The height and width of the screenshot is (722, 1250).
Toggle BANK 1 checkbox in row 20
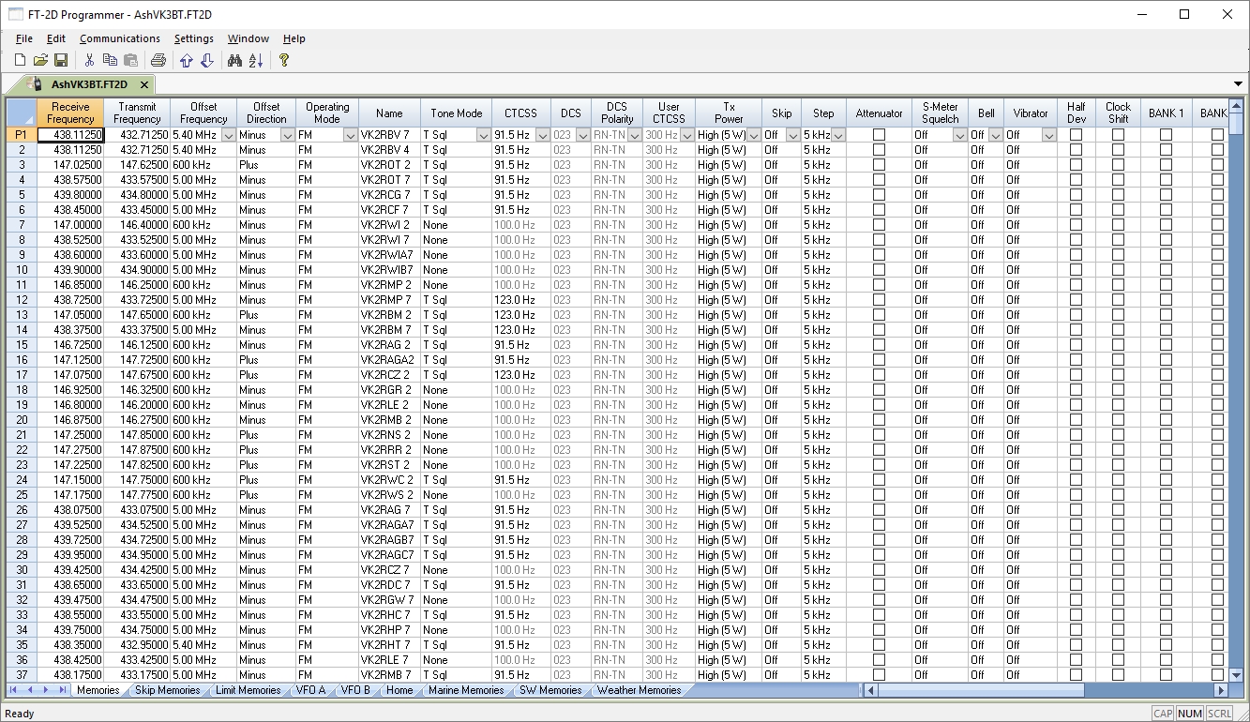pos(1166,420)
